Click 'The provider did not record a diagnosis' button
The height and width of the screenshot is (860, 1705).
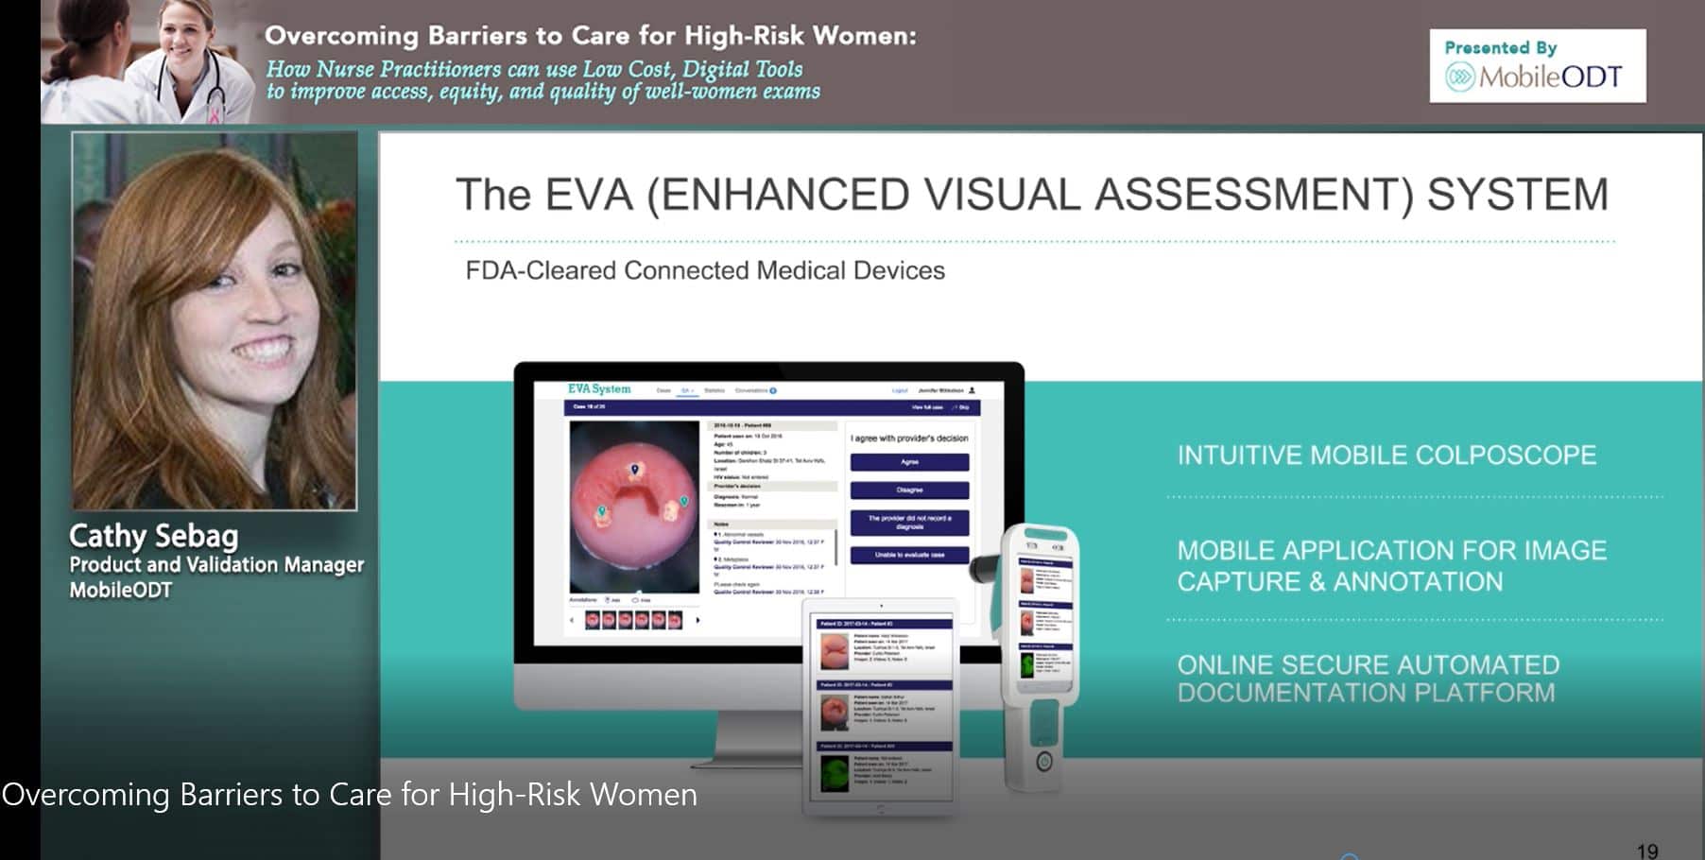pos(909,523)
